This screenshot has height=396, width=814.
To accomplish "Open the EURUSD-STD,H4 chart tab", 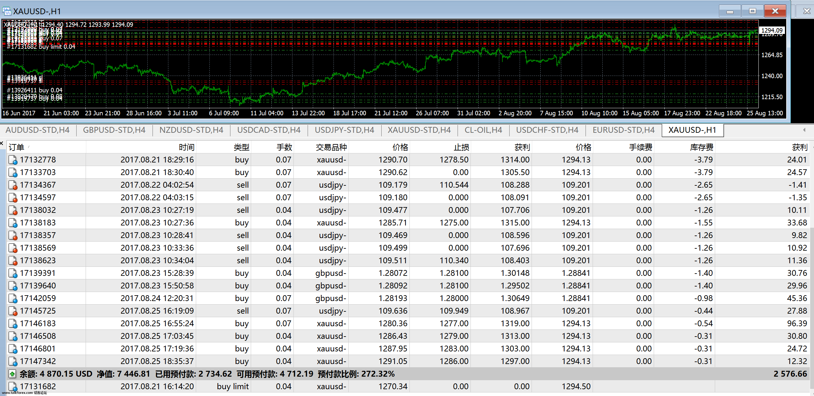I will click(624, 130).
